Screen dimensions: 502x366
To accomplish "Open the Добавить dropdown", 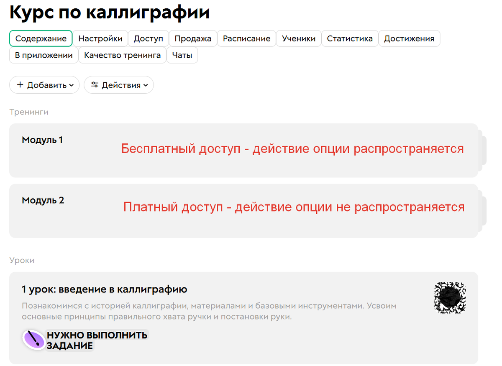I will pyautogui.click(x=44, y=85).
